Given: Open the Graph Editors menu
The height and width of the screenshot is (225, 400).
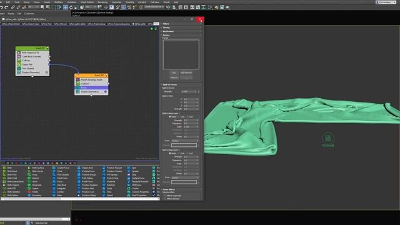Looking at the screenshot, I should pyautogui.click(x=87, y=2).
